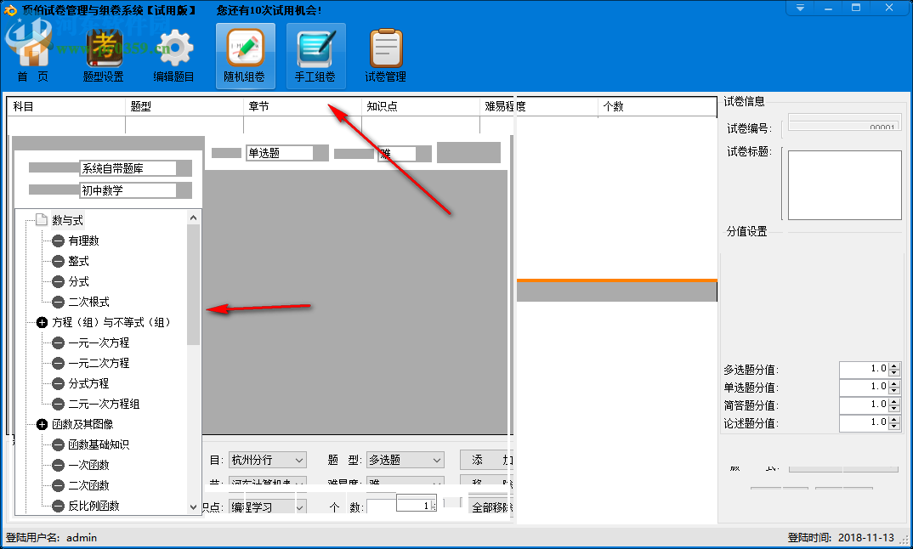The image size is (913, 549).
Task: Expand the 函数及其图像 plus node
Action: coord(42,424)
